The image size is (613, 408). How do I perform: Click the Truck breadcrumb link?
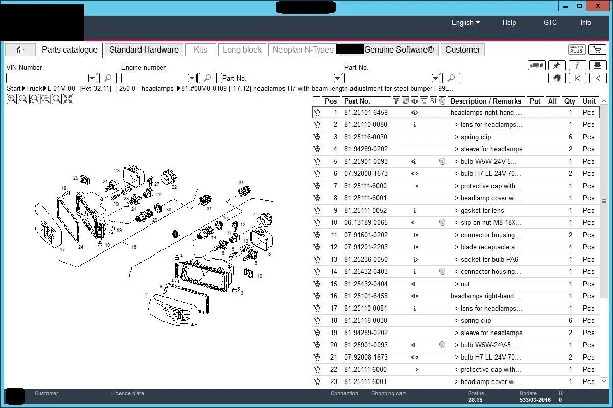tap(34, 89)
